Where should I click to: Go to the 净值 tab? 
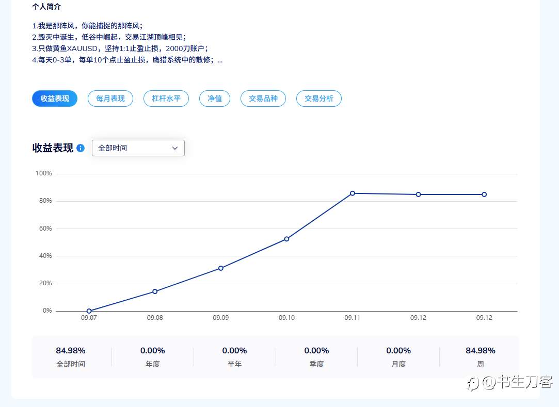[x=215, y=99]
